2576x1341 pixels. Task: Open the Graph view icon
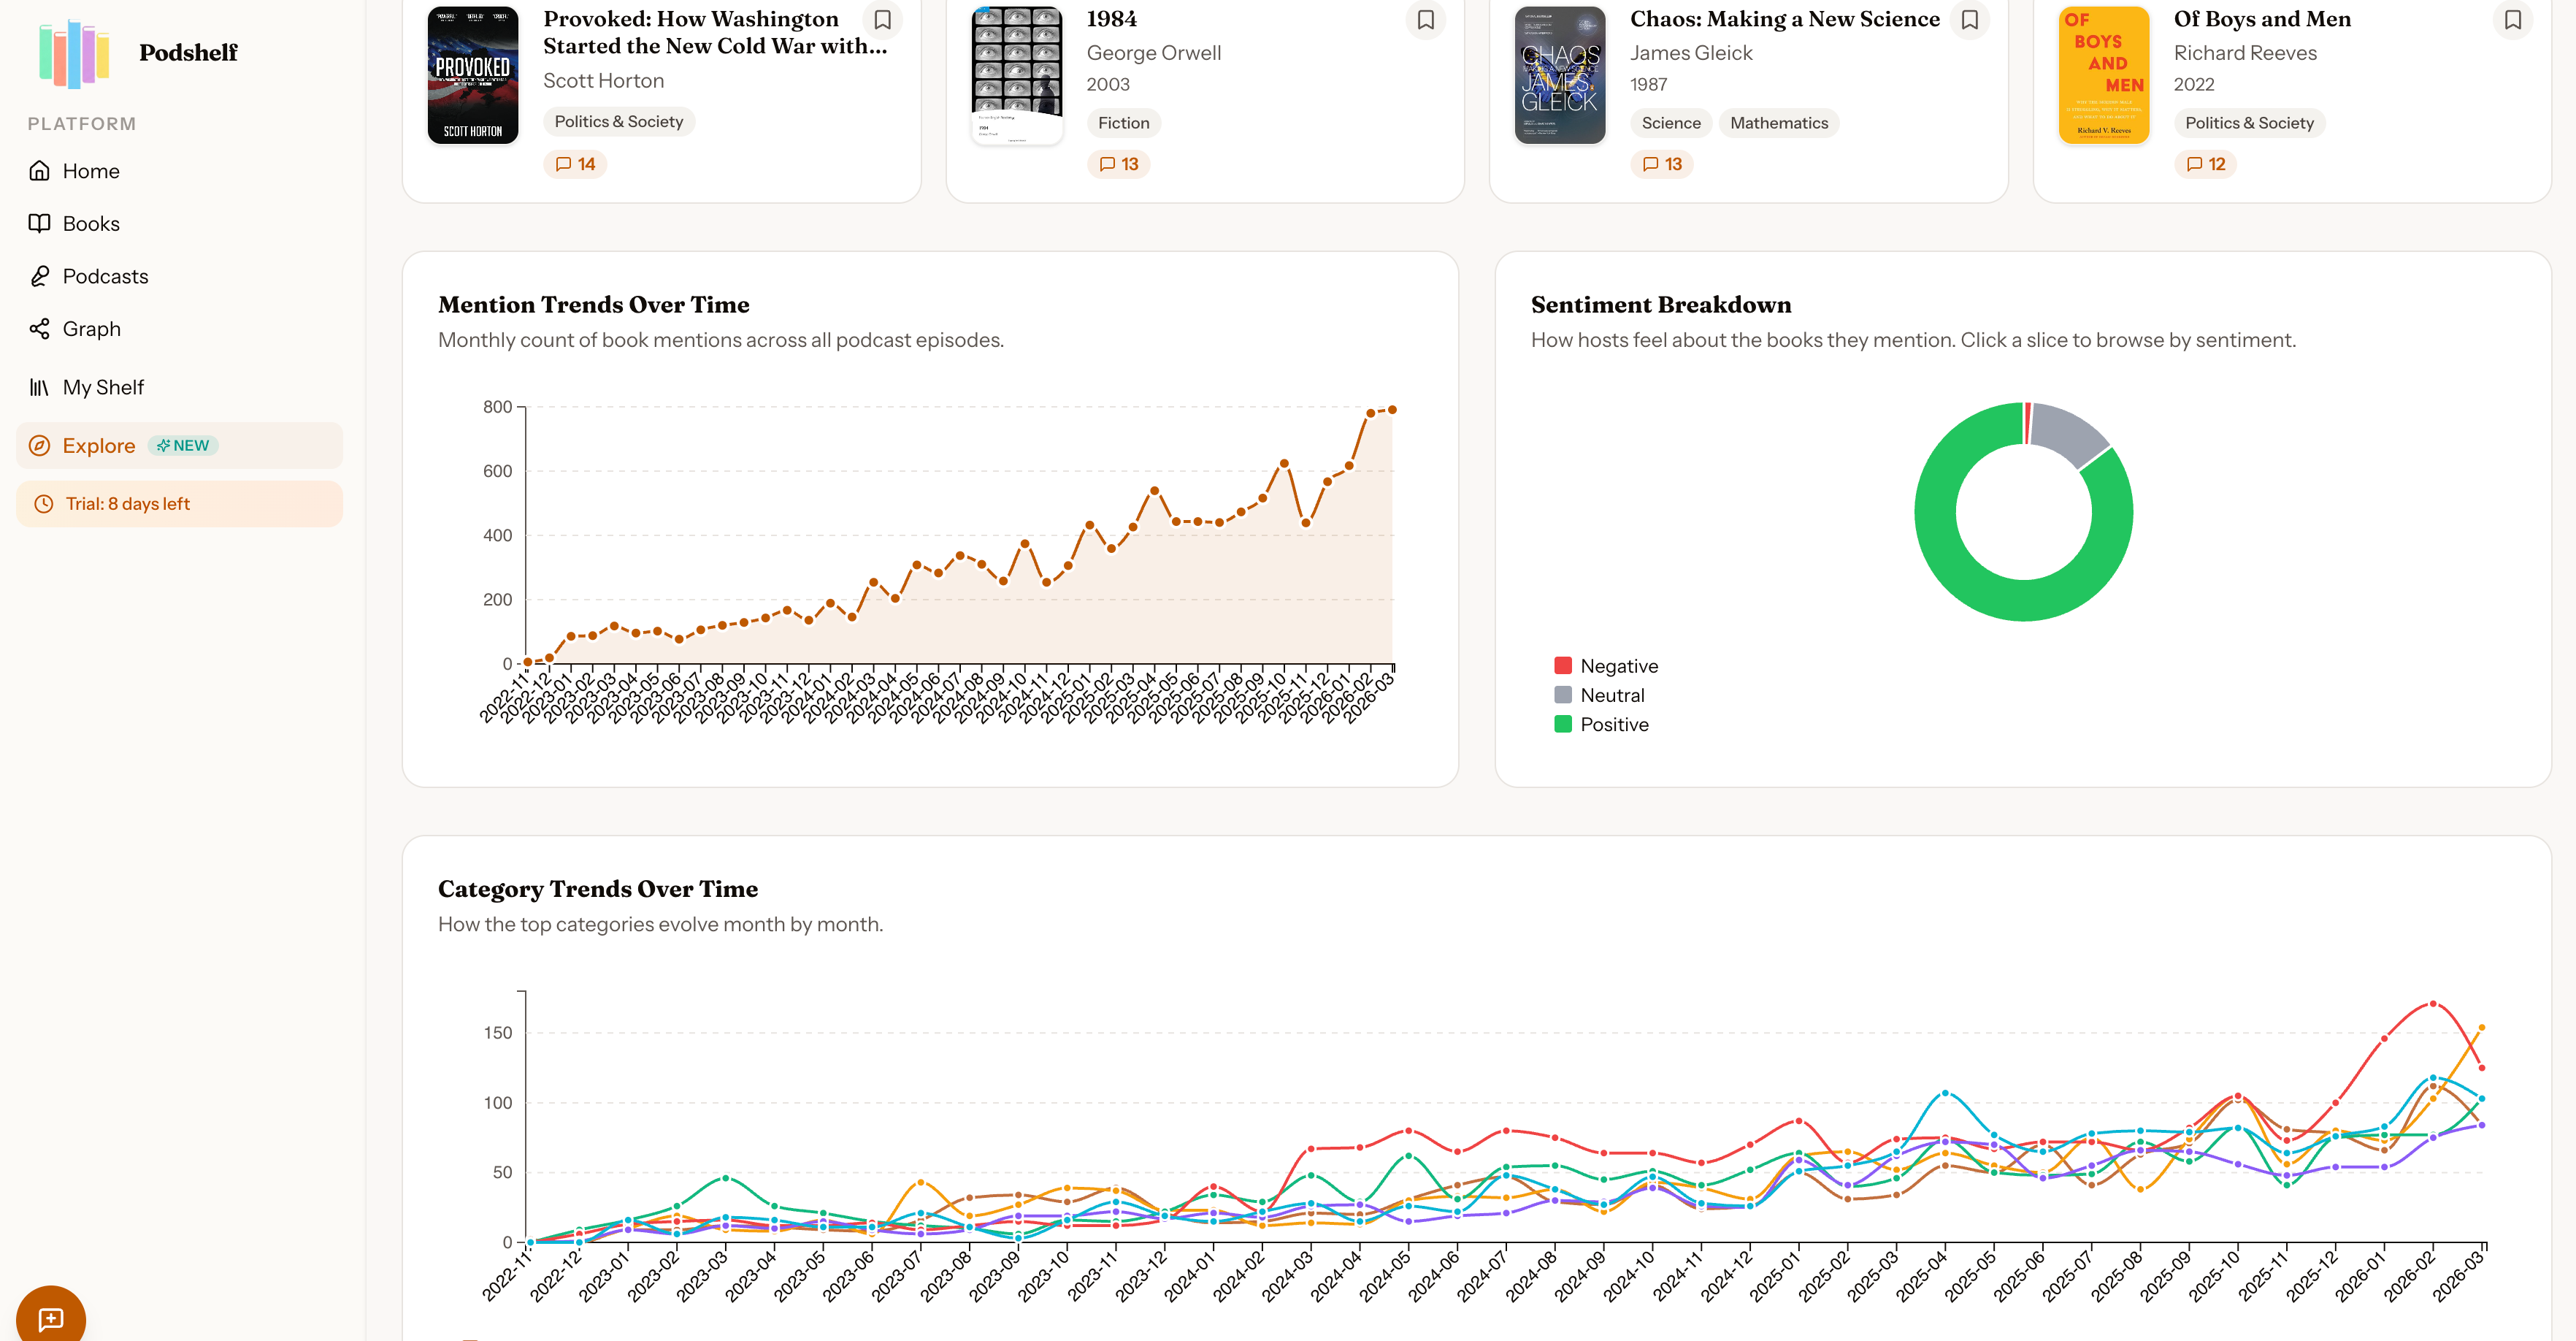click(x=39, y=329)
